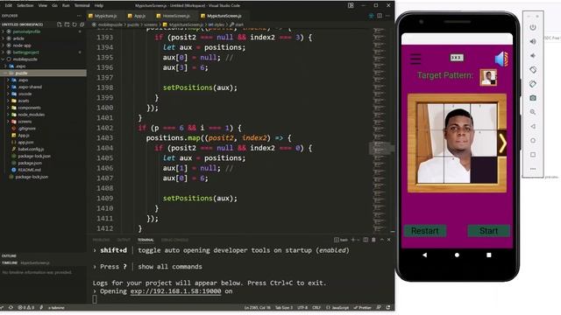This screenshot has height=315, width=561.
Task: Switch to the Problems panel tab
Action: pyautogui.click(x=102, y=240)
